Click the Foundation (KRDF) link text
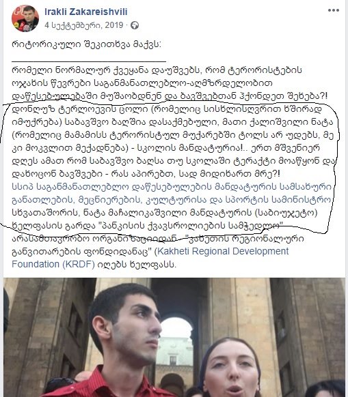Screen dimensions: 348x397 53,264
